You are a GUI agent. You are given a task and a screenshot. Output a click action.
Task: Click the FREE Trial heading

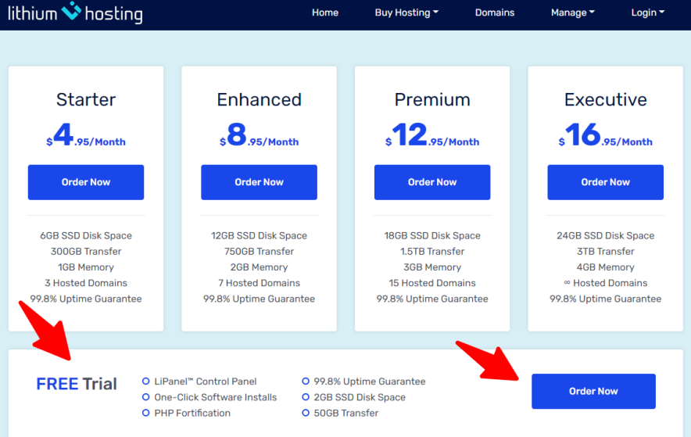pyautogui.click(x=77, y=384)
